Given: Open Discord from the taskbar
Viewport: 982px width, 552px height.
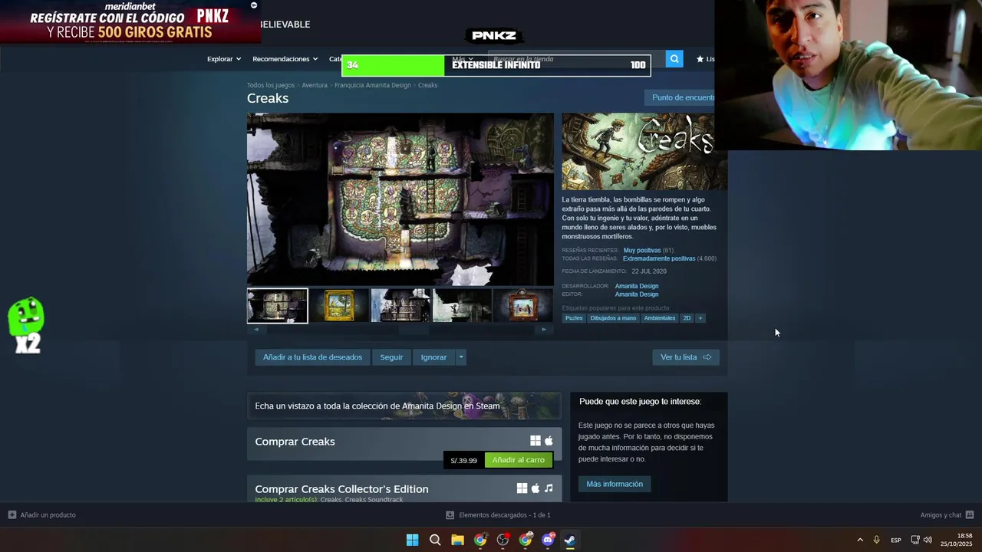Looking at the screenshot, I should [548, 540].
